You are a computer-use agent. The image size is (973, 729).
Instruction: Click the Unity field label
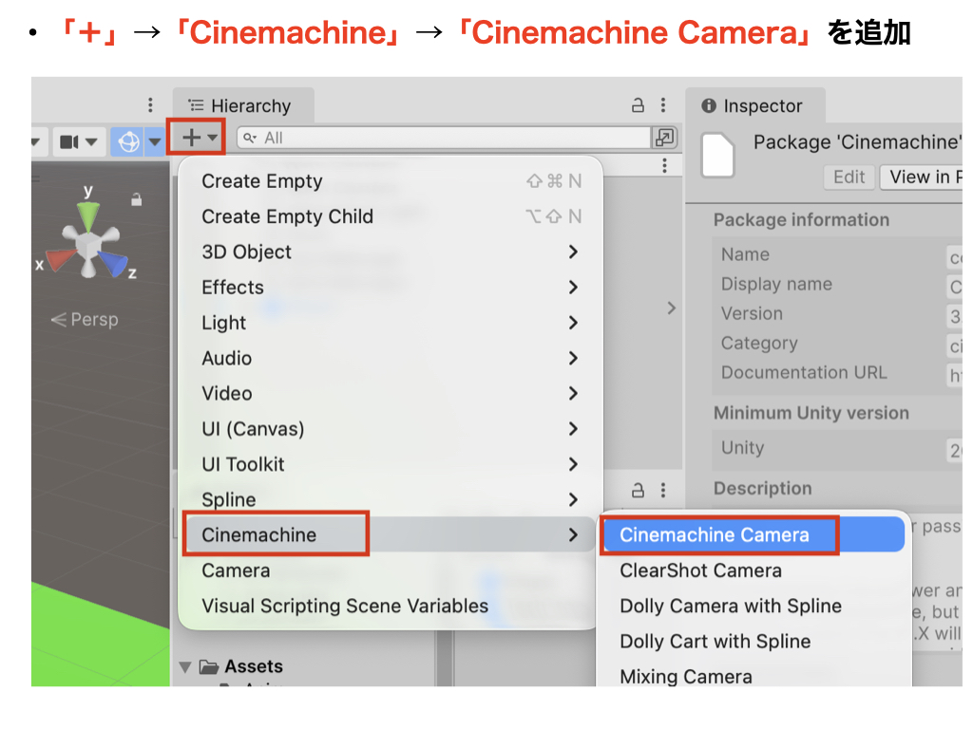[x=742, y=448]
